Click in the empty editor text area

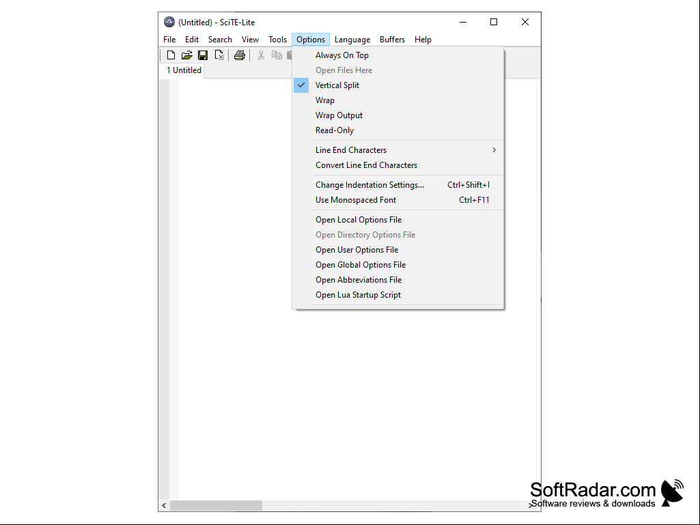click(357, 402)
